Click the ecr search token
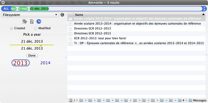The height and width of the screenshot is (103, 208). 14,9
